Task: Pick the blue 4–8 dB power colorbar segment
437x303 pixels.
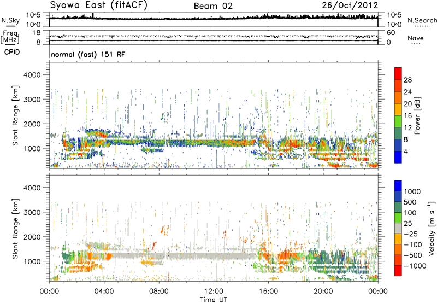Action: pyautogui.click(x=398, y=145)
